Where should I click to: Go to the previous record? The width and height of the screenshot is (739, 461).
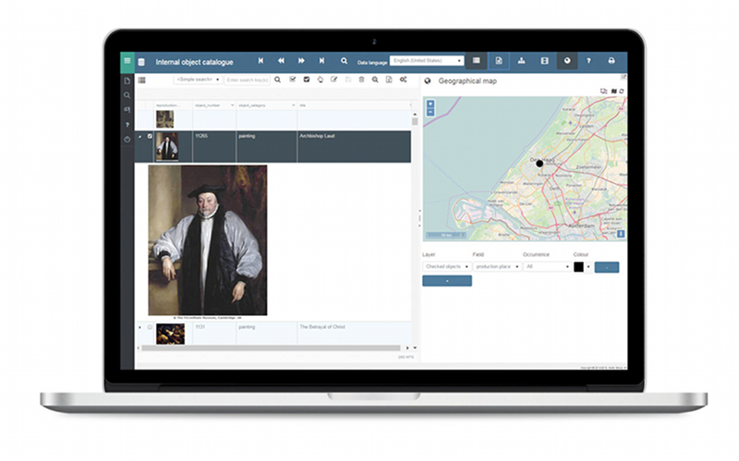281,61
